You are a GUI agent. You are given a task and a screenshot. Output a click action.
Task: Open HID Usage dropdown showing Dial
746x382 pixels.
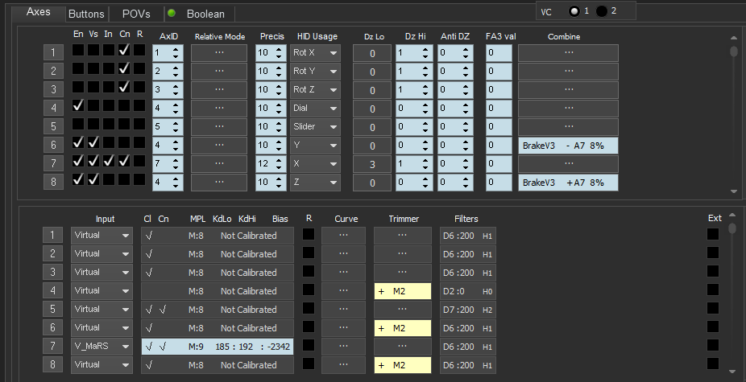point(315,109)
